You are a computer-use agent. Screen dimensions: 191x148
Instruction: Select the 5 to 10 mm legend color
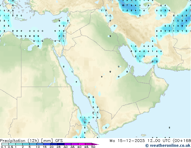click(x=33, y=144)
